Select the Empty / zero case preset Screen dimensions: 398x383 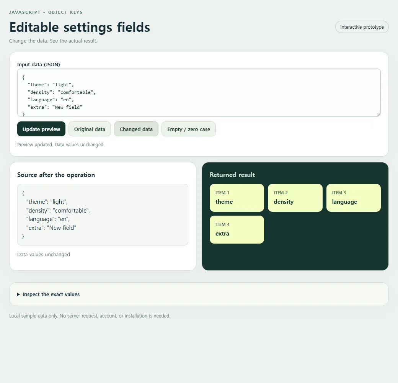(x=189, y=129)
